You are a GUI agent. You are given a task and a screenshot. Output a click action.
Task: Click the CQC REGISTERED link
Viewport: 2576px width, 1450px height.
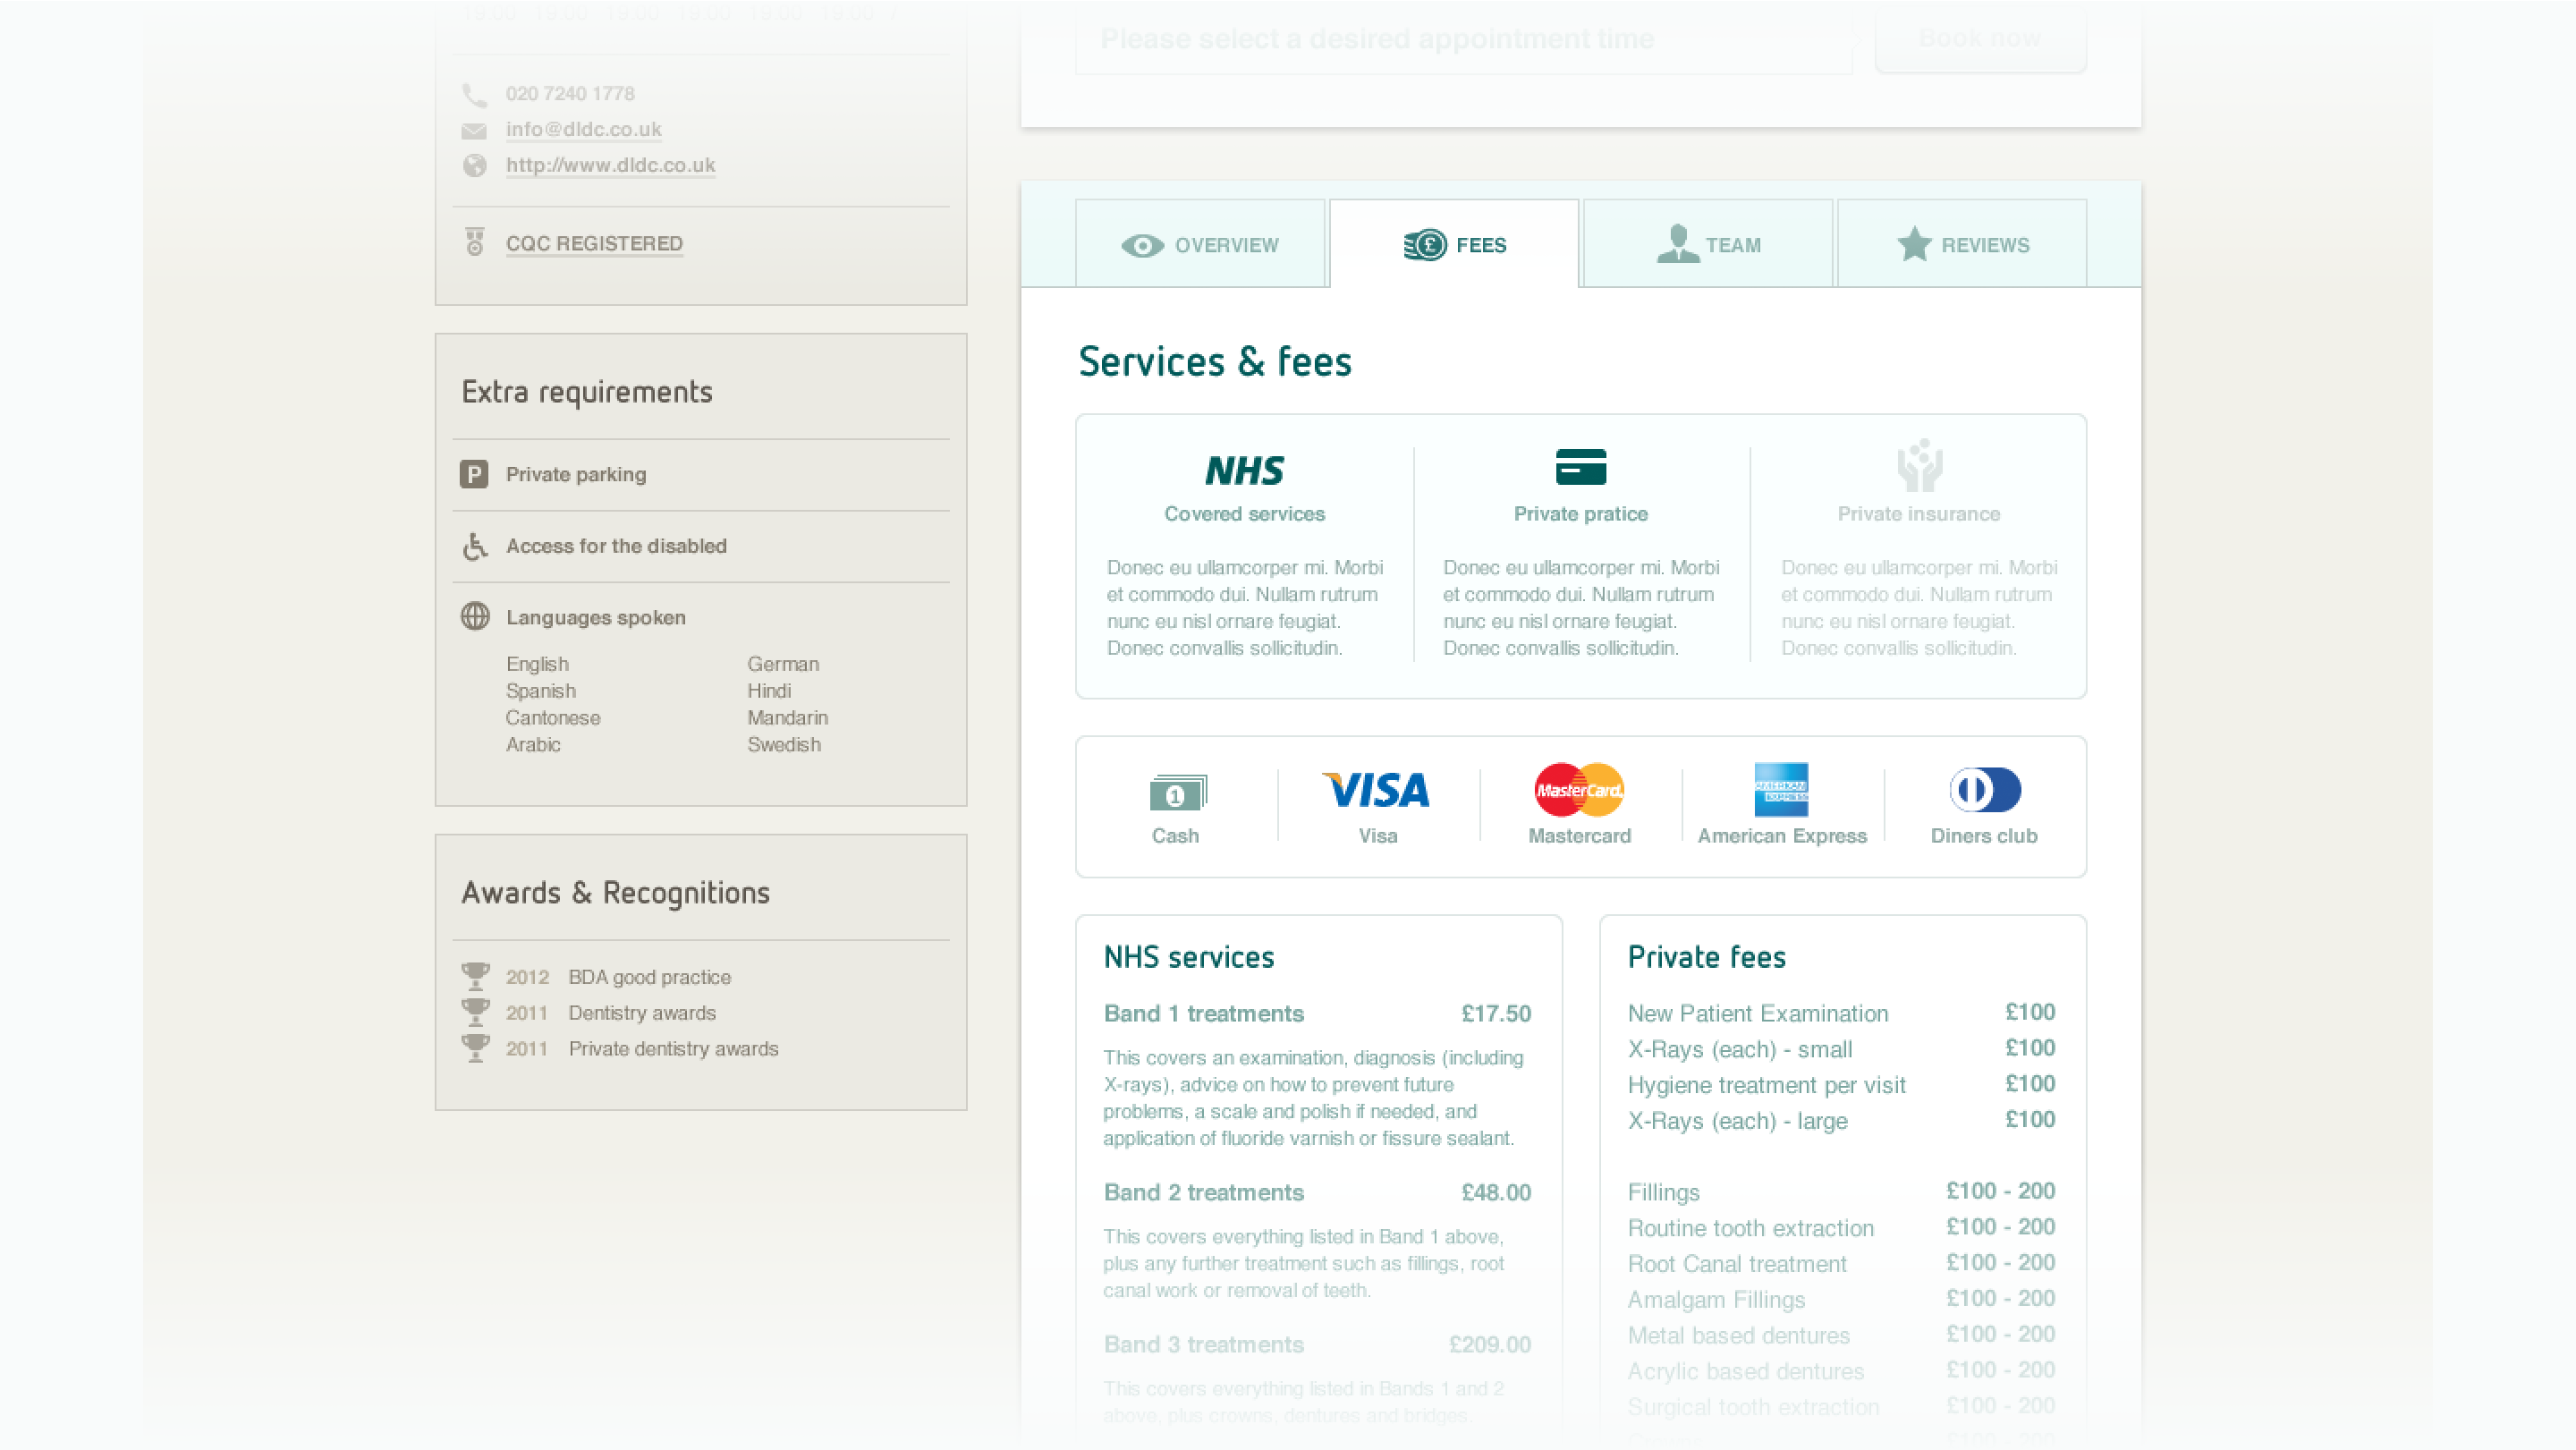[x=594, y=243]
